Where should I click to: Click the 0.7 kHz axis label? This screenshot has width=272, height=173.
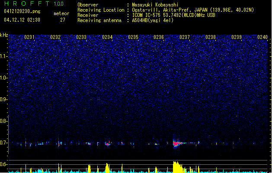pos(3,143)
